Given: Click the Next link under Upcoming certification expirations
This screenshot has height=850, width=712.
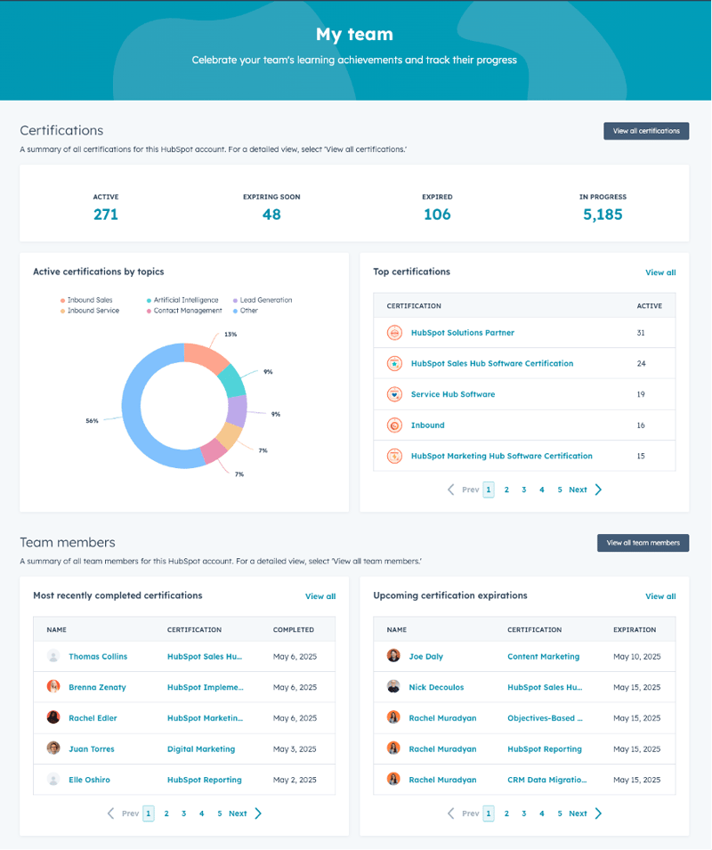Looking at the screenshot, I should (x=578, y=814).
